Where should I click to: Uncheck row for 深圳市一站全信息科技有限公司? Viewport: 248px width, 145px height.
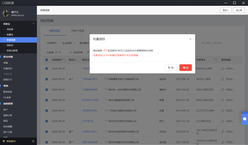click(x=47, y=90)
